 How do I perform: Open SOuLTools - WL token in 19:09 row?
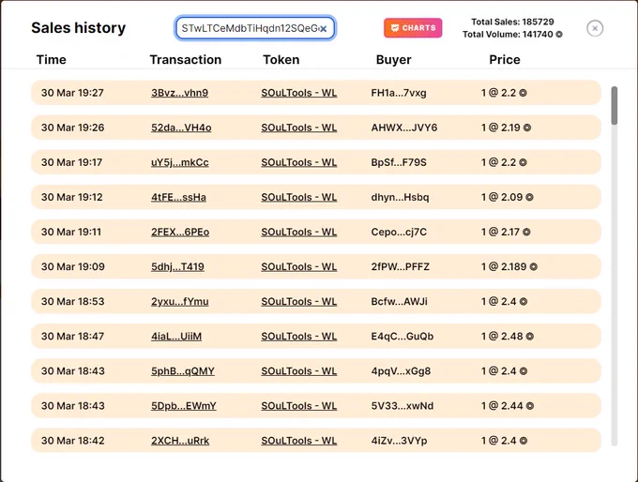point(298,267)
